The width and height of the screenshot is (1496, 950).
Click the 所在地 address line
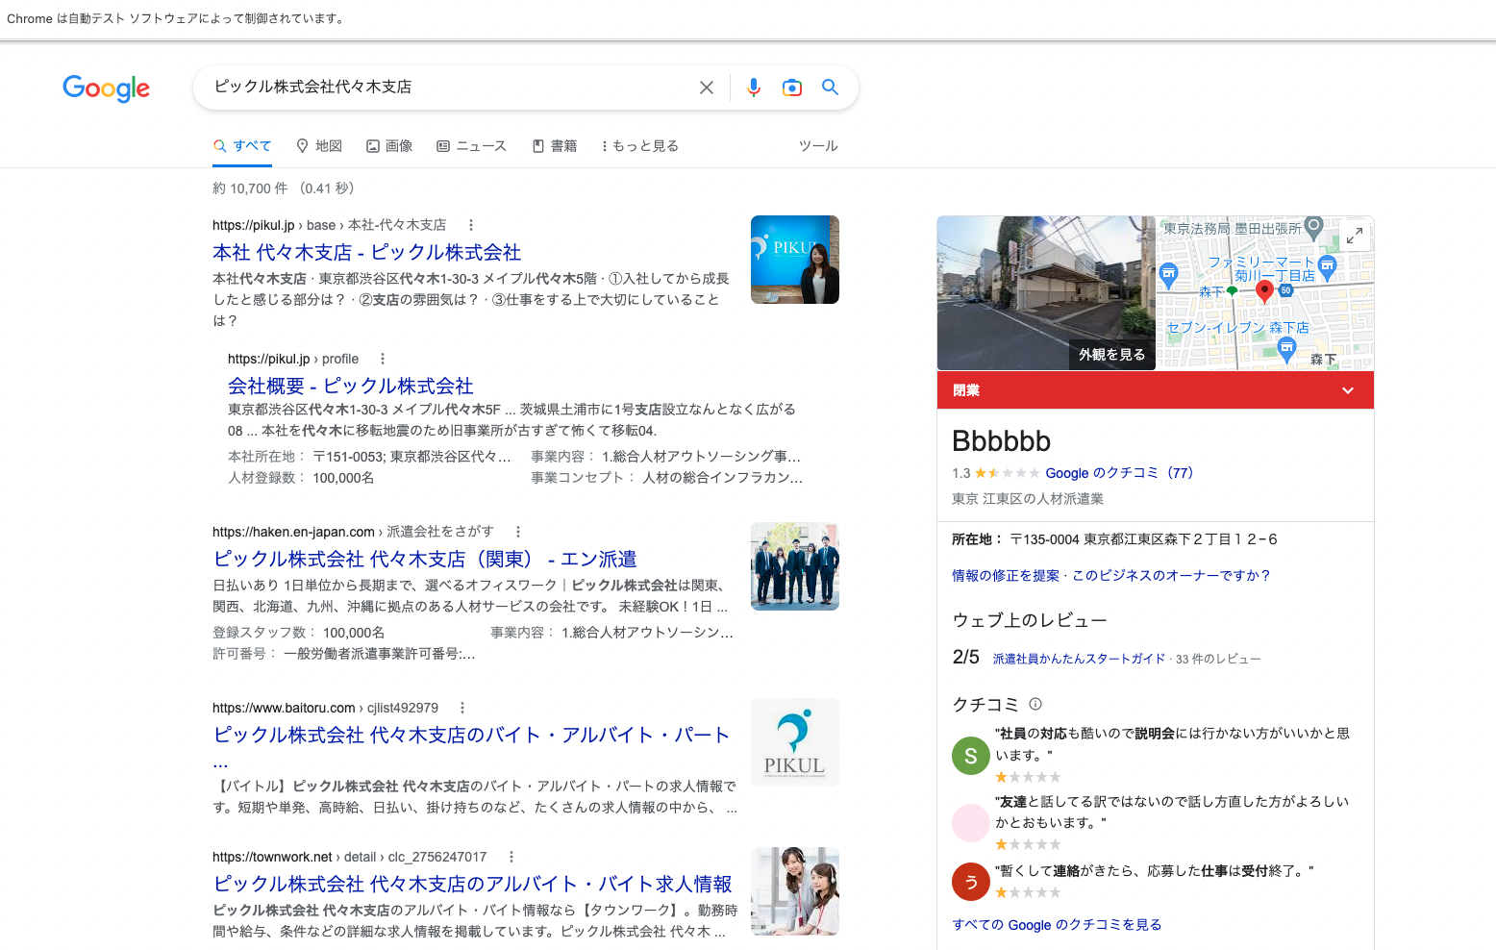[1114, 539]
